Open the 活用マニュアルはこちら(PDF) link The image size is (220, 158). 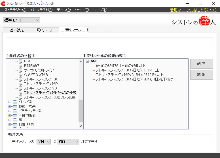tap(193, 10)
